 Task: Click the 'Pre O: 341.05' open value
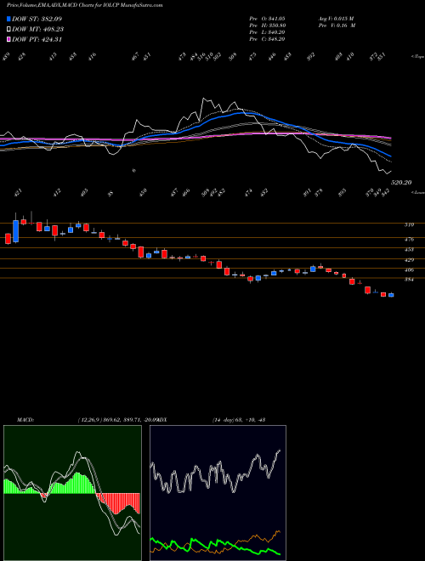[267, 18]
